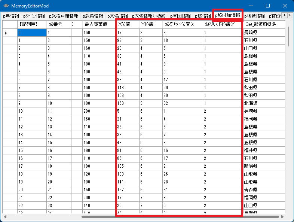Click the horizontal scrollbar's left arrow
This screenshot has width=294, height=222.
tap(5, 216)
